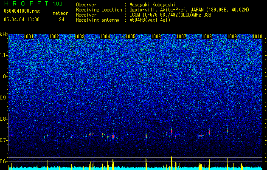Screen dimensions: 267x170
Task: Click the 1008 time marker
Action: (207, 37)
